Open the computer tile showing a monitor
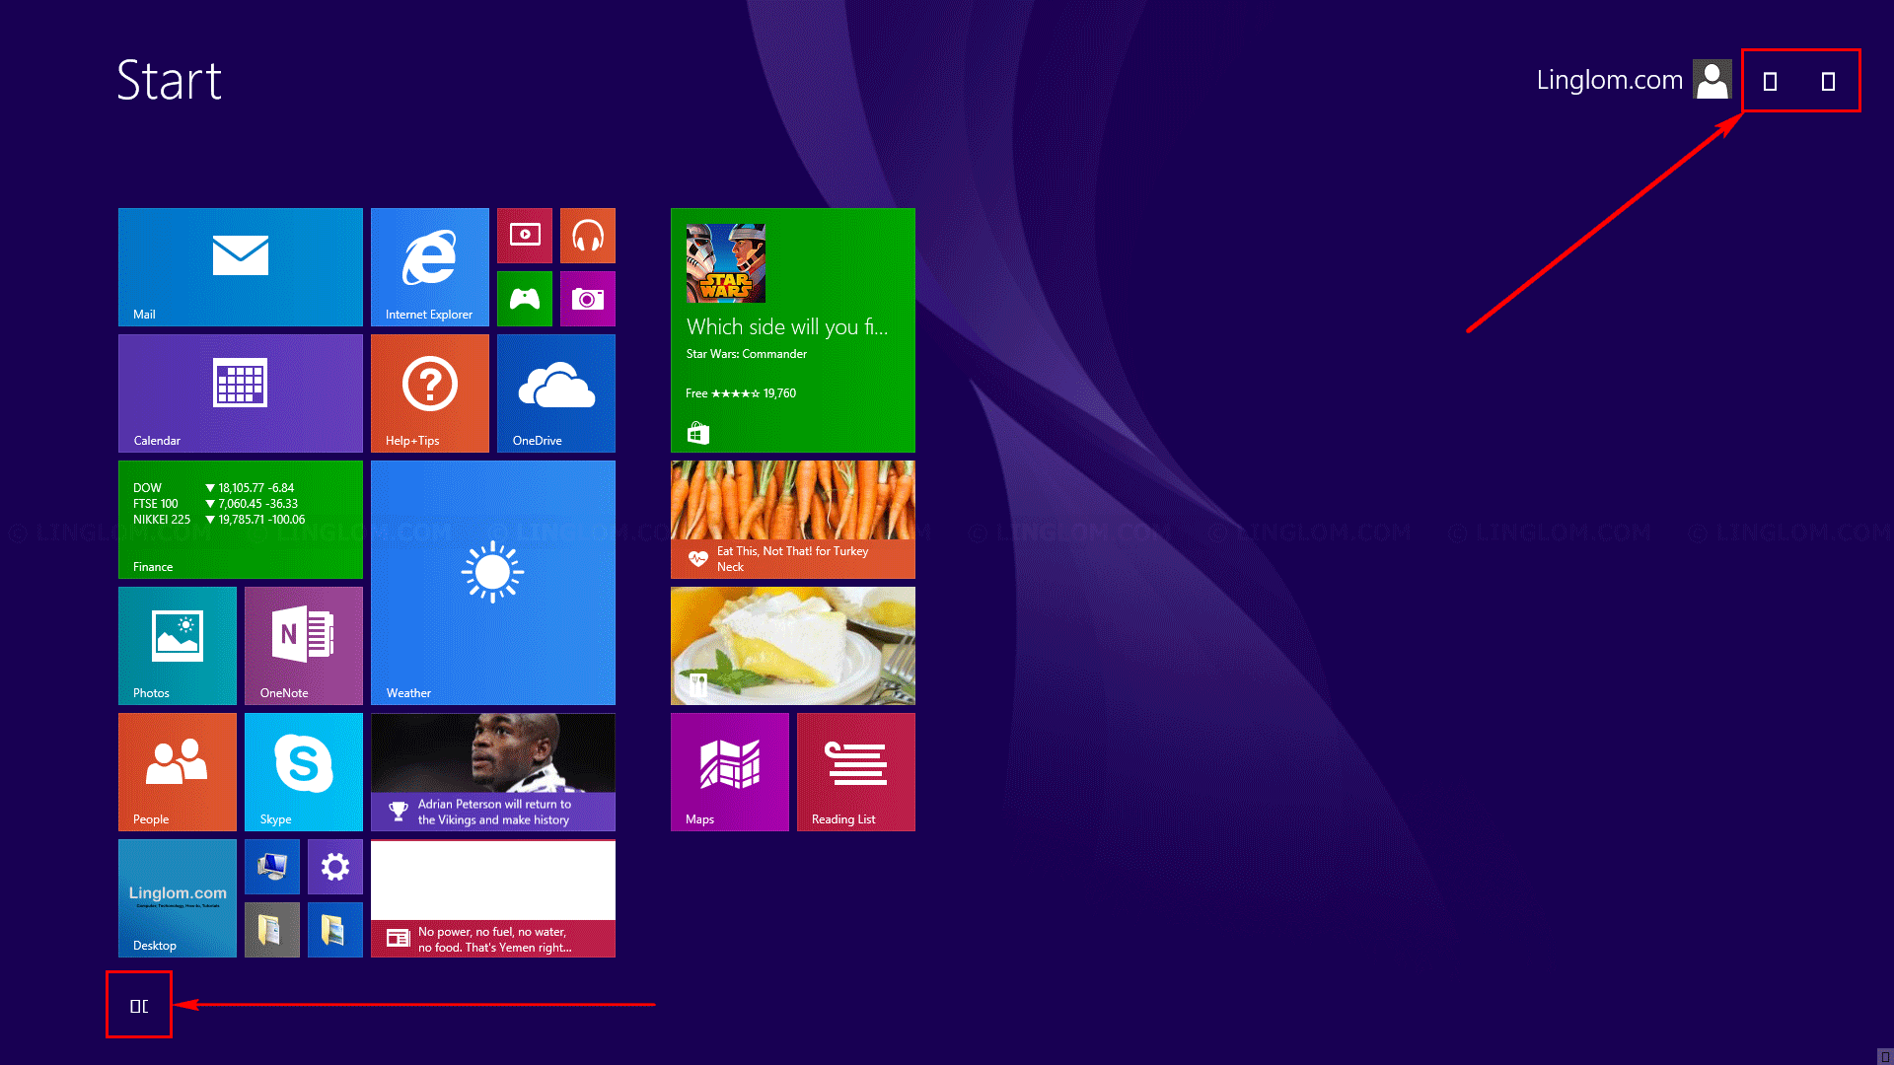This screenshot has width=1894, height=1065. click(x=271, y=867)
